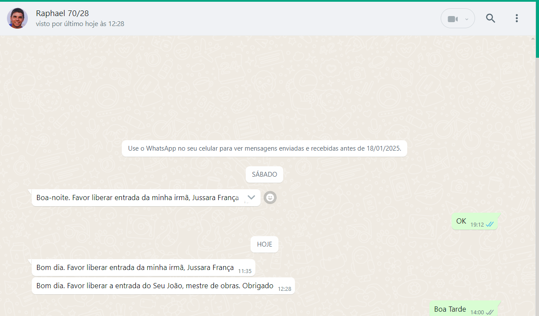Click the notice about messages before 18/01/2025
539x316 pixels.
(264, 148)
